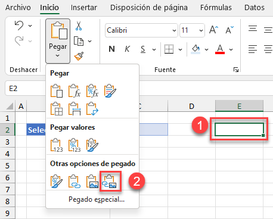Toggle bold N formatting

[112, 49]
